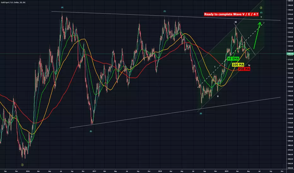Select the "(D)" wave label

click(x=201, y=114)
